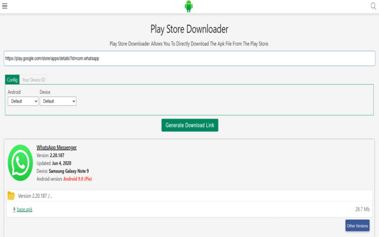Click the 'Version: 2.20.187' text under the app title
Screen dimensions: 379x237
(50, 155)
